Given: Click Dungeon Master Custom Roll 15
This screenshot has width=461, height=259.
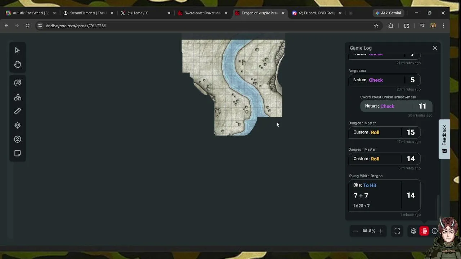Looking at the screenshot, I should coord(384,132).
